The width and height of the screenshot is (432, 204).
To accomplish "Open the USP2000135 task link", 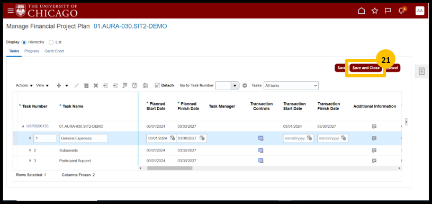I will coord(38,126).
